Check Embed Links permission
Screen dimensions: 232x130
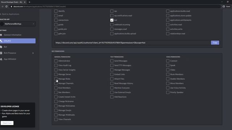pos(112,74)
